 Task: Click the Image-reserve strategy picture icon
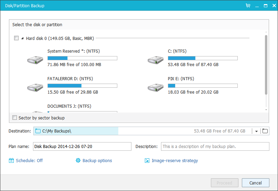(147, 161)
